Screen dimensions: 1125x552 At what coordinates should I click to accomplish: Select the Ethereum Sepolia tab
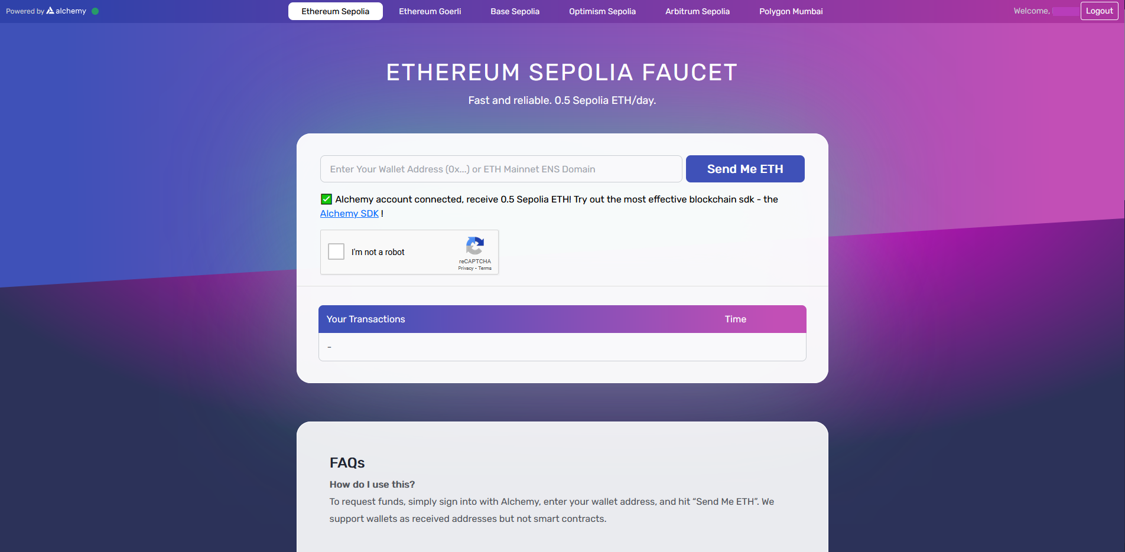click(x=335, y=11)
